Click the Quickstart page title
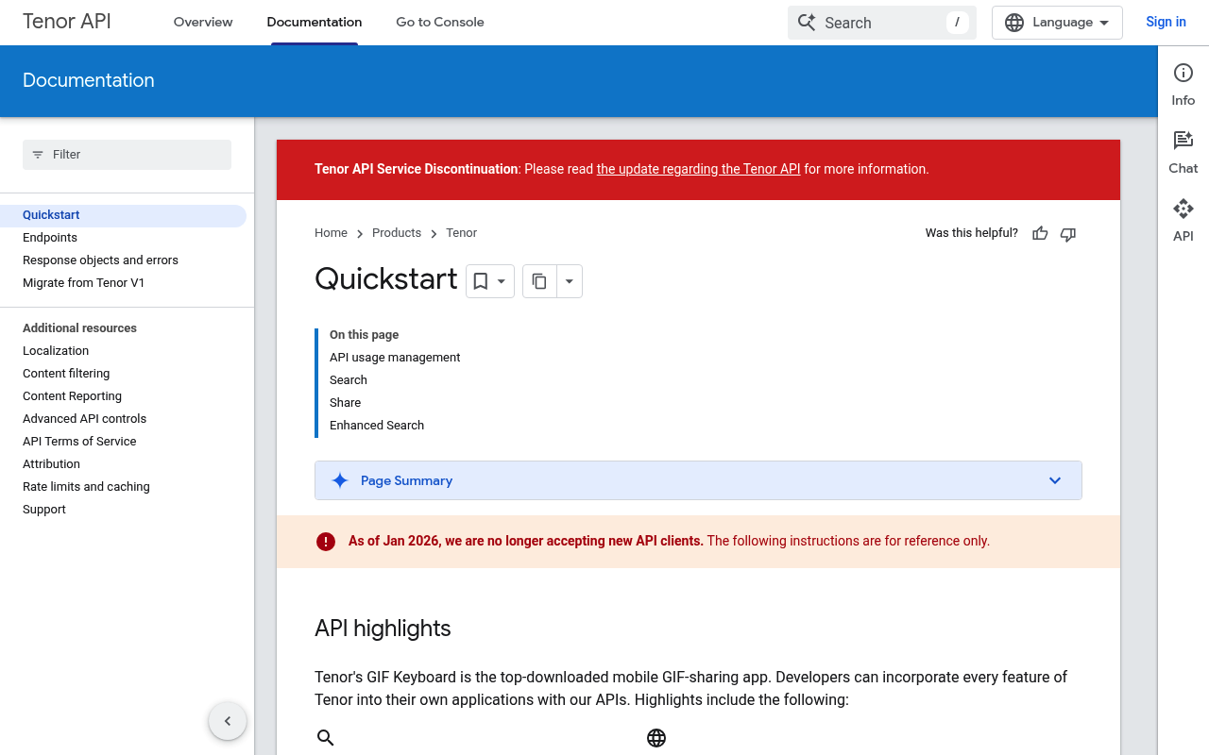This screenshot has width=1209, height=755. 386,279
